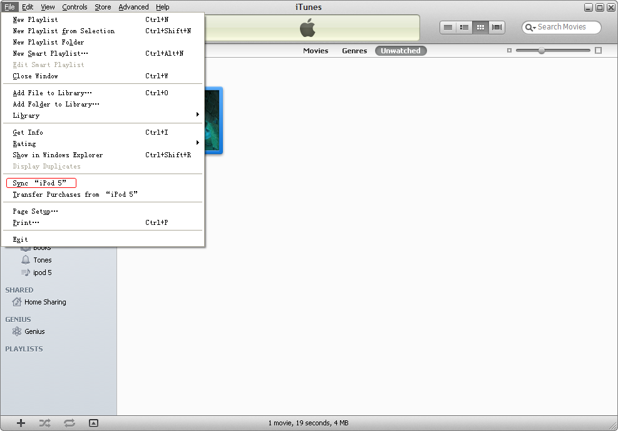Click the Genius atom icon
Viewport: 618px width, 431px height.
point(16,331)
